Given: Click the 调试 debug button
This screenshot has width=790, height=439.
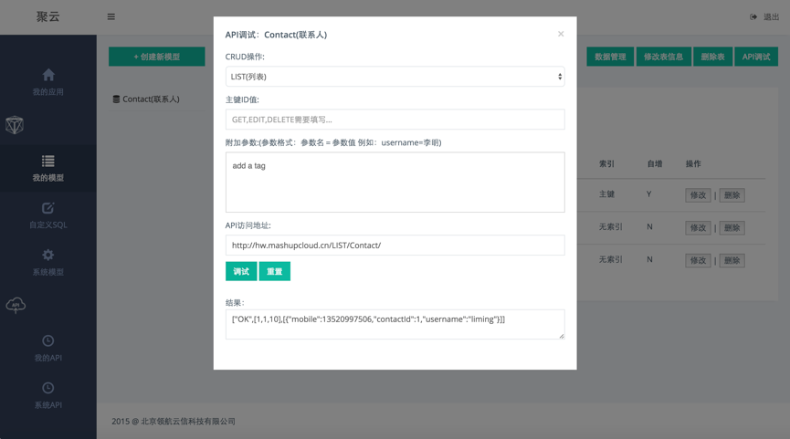Looking at the screenshot, I should click(x=241, y=271).
